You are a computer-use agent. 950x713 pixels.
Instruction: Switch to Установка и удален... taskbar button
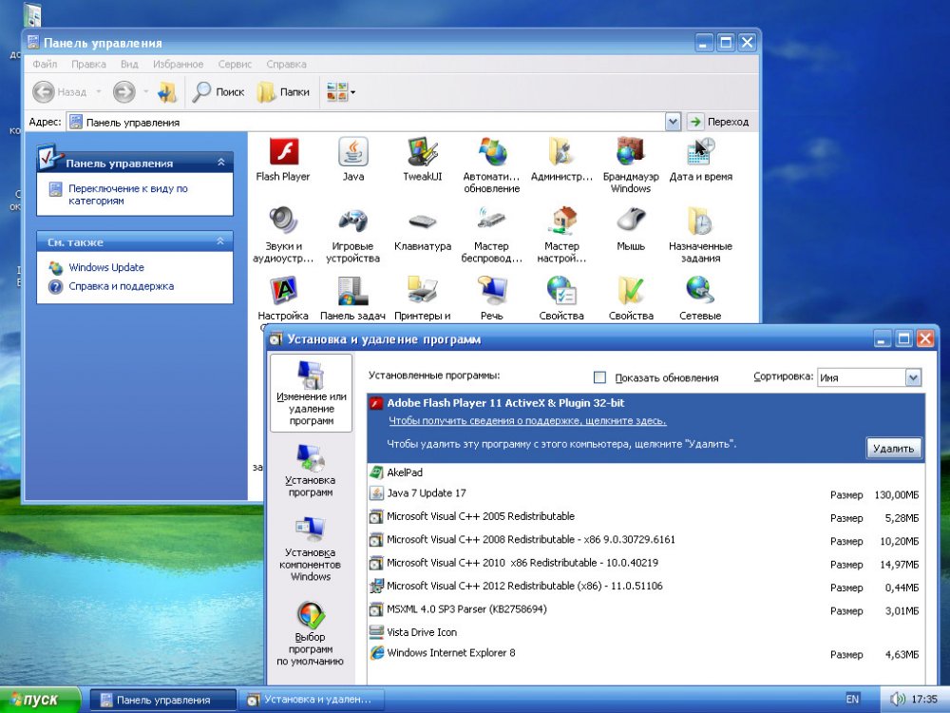[311, 700]
